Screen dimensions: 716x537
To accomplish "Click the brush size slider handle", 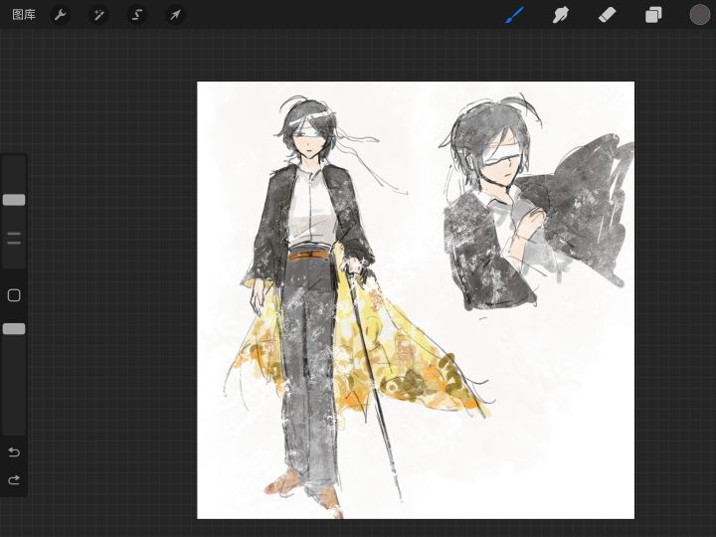I will (x=14, y=200).
